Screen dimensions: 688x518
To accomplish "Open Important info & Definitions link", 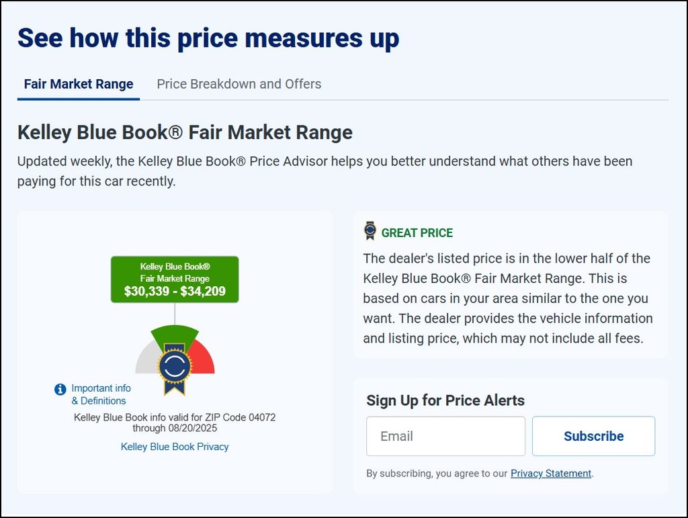I will coord(101,394).
